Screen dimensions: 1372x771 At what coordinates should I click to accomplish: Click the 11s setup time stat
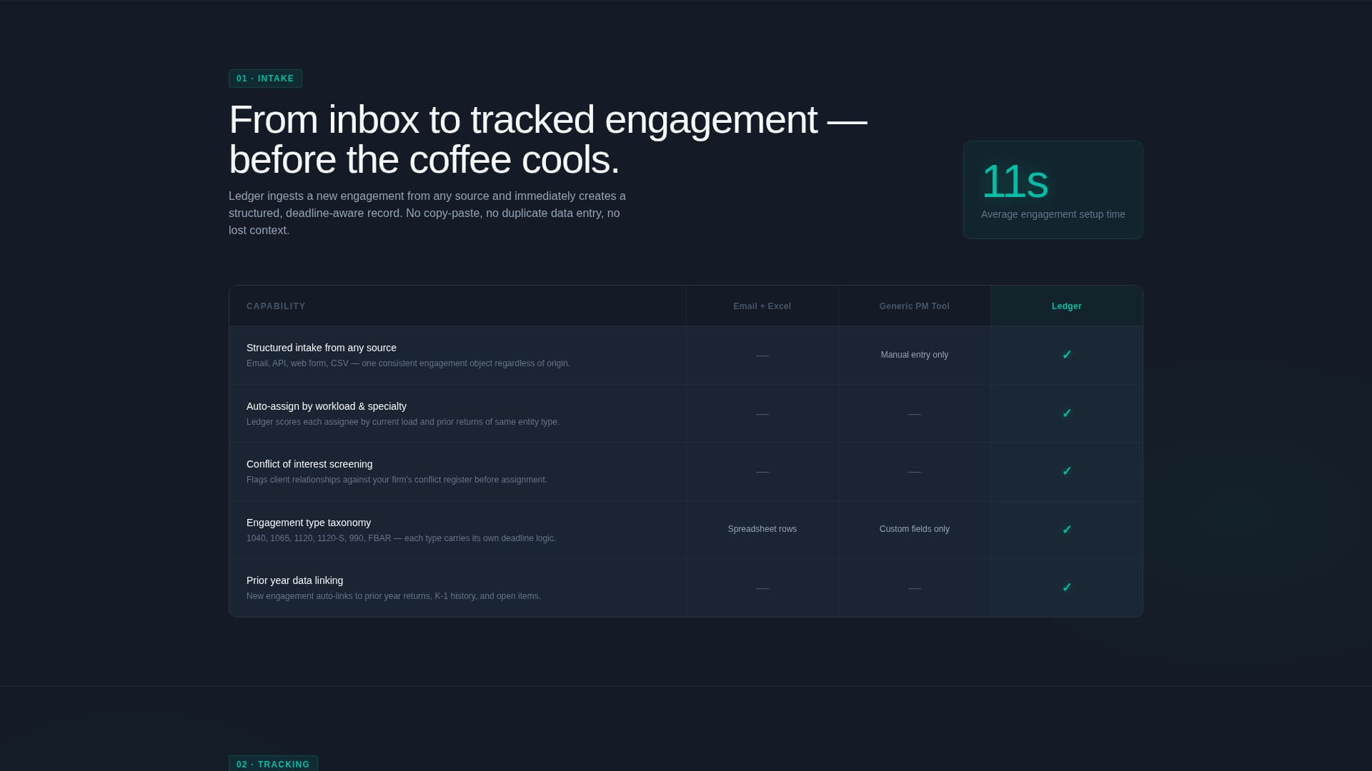click(x=1015, y=182)
